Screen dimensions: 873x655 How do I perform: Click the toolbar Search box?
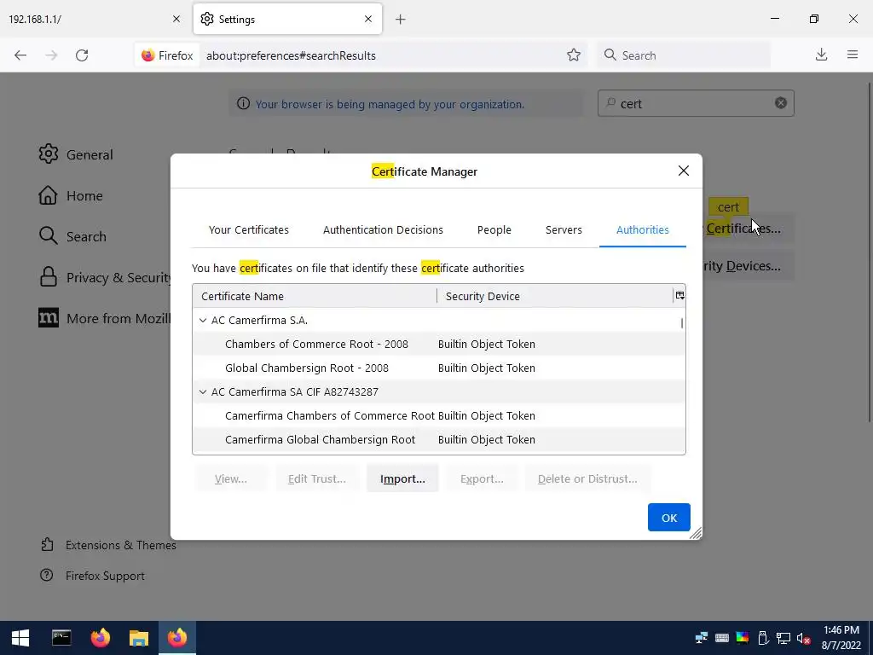click(x=684, y=55)
